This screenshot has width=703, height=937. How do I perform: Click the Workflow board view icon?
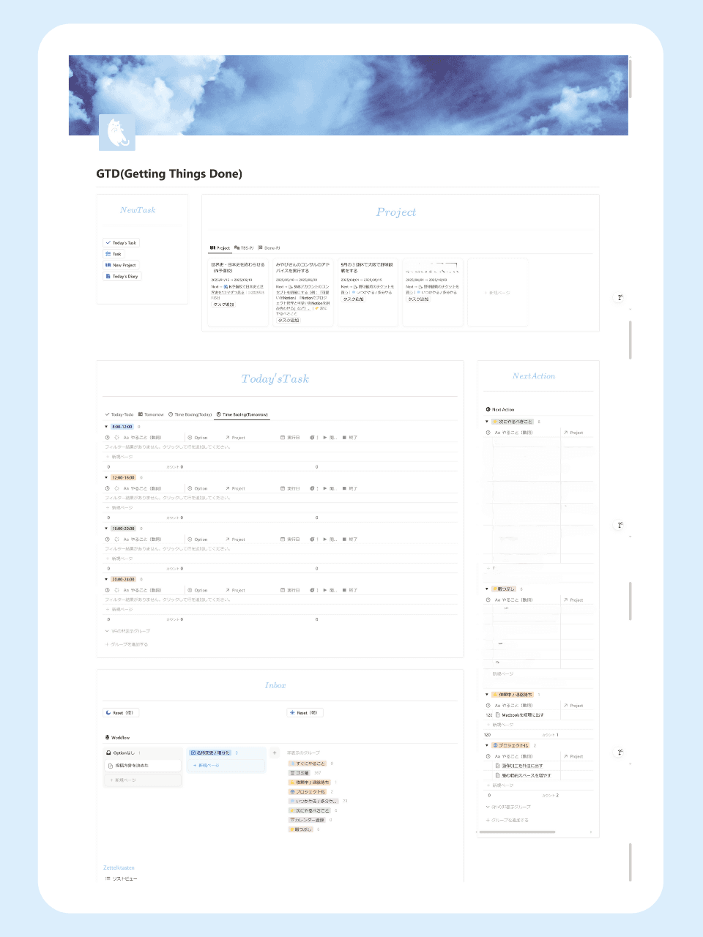(108, 738)
